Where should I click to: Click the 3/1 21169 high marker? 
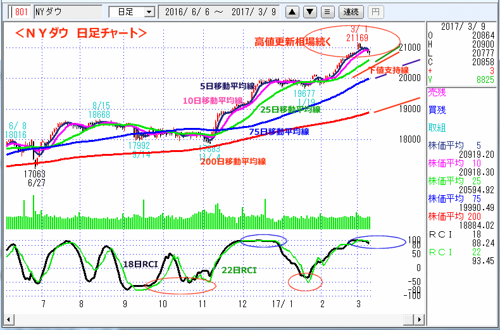(356, 34)
